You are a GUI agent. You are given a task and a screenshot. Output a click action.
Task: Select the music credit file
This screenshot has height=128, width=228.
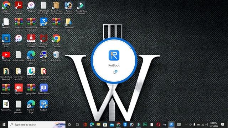(x=19, y=56)
